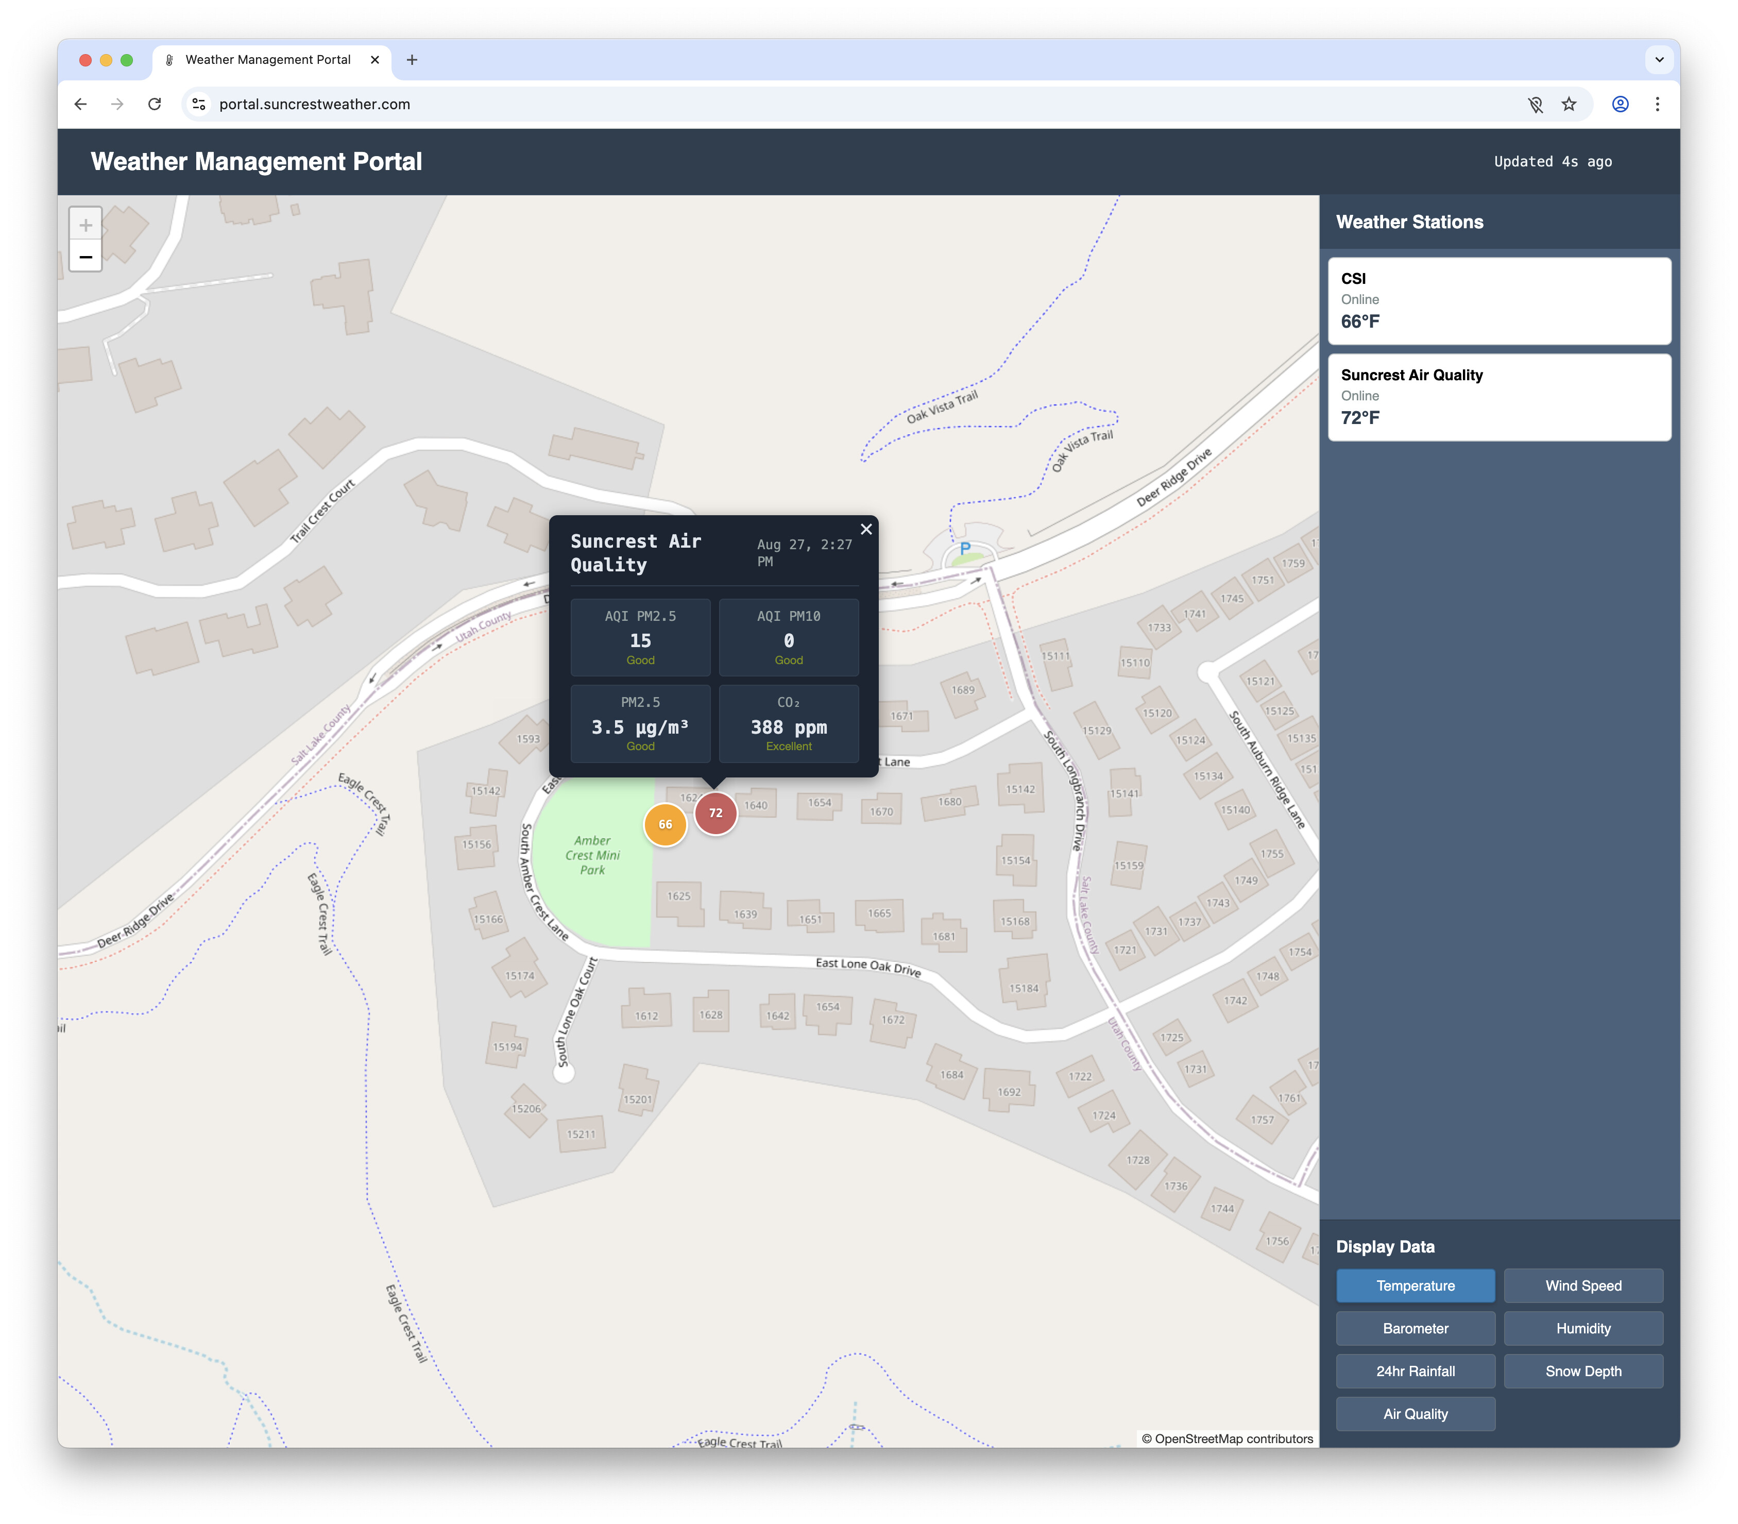Select the Weather Management Portal tab

click(x=268, y=60)
